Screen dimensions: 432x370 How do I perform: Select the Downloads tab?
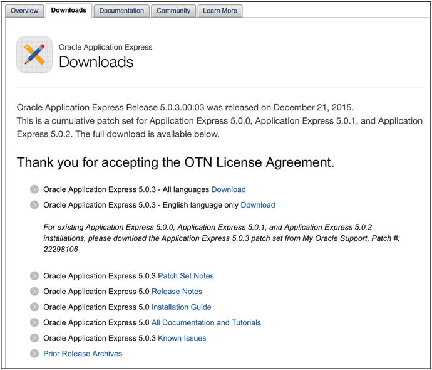(x=69, y=10)
